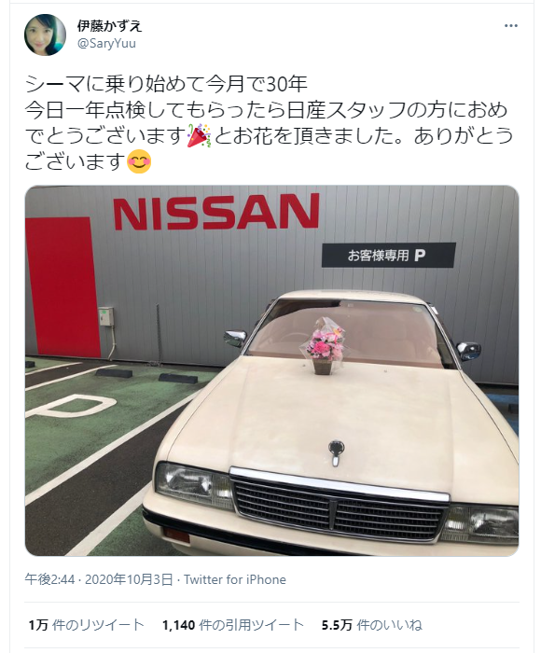The width and height of the screenshot is (541, 653).
Task: Click the 2020年10月3日 date link
Action: (129, 579)
